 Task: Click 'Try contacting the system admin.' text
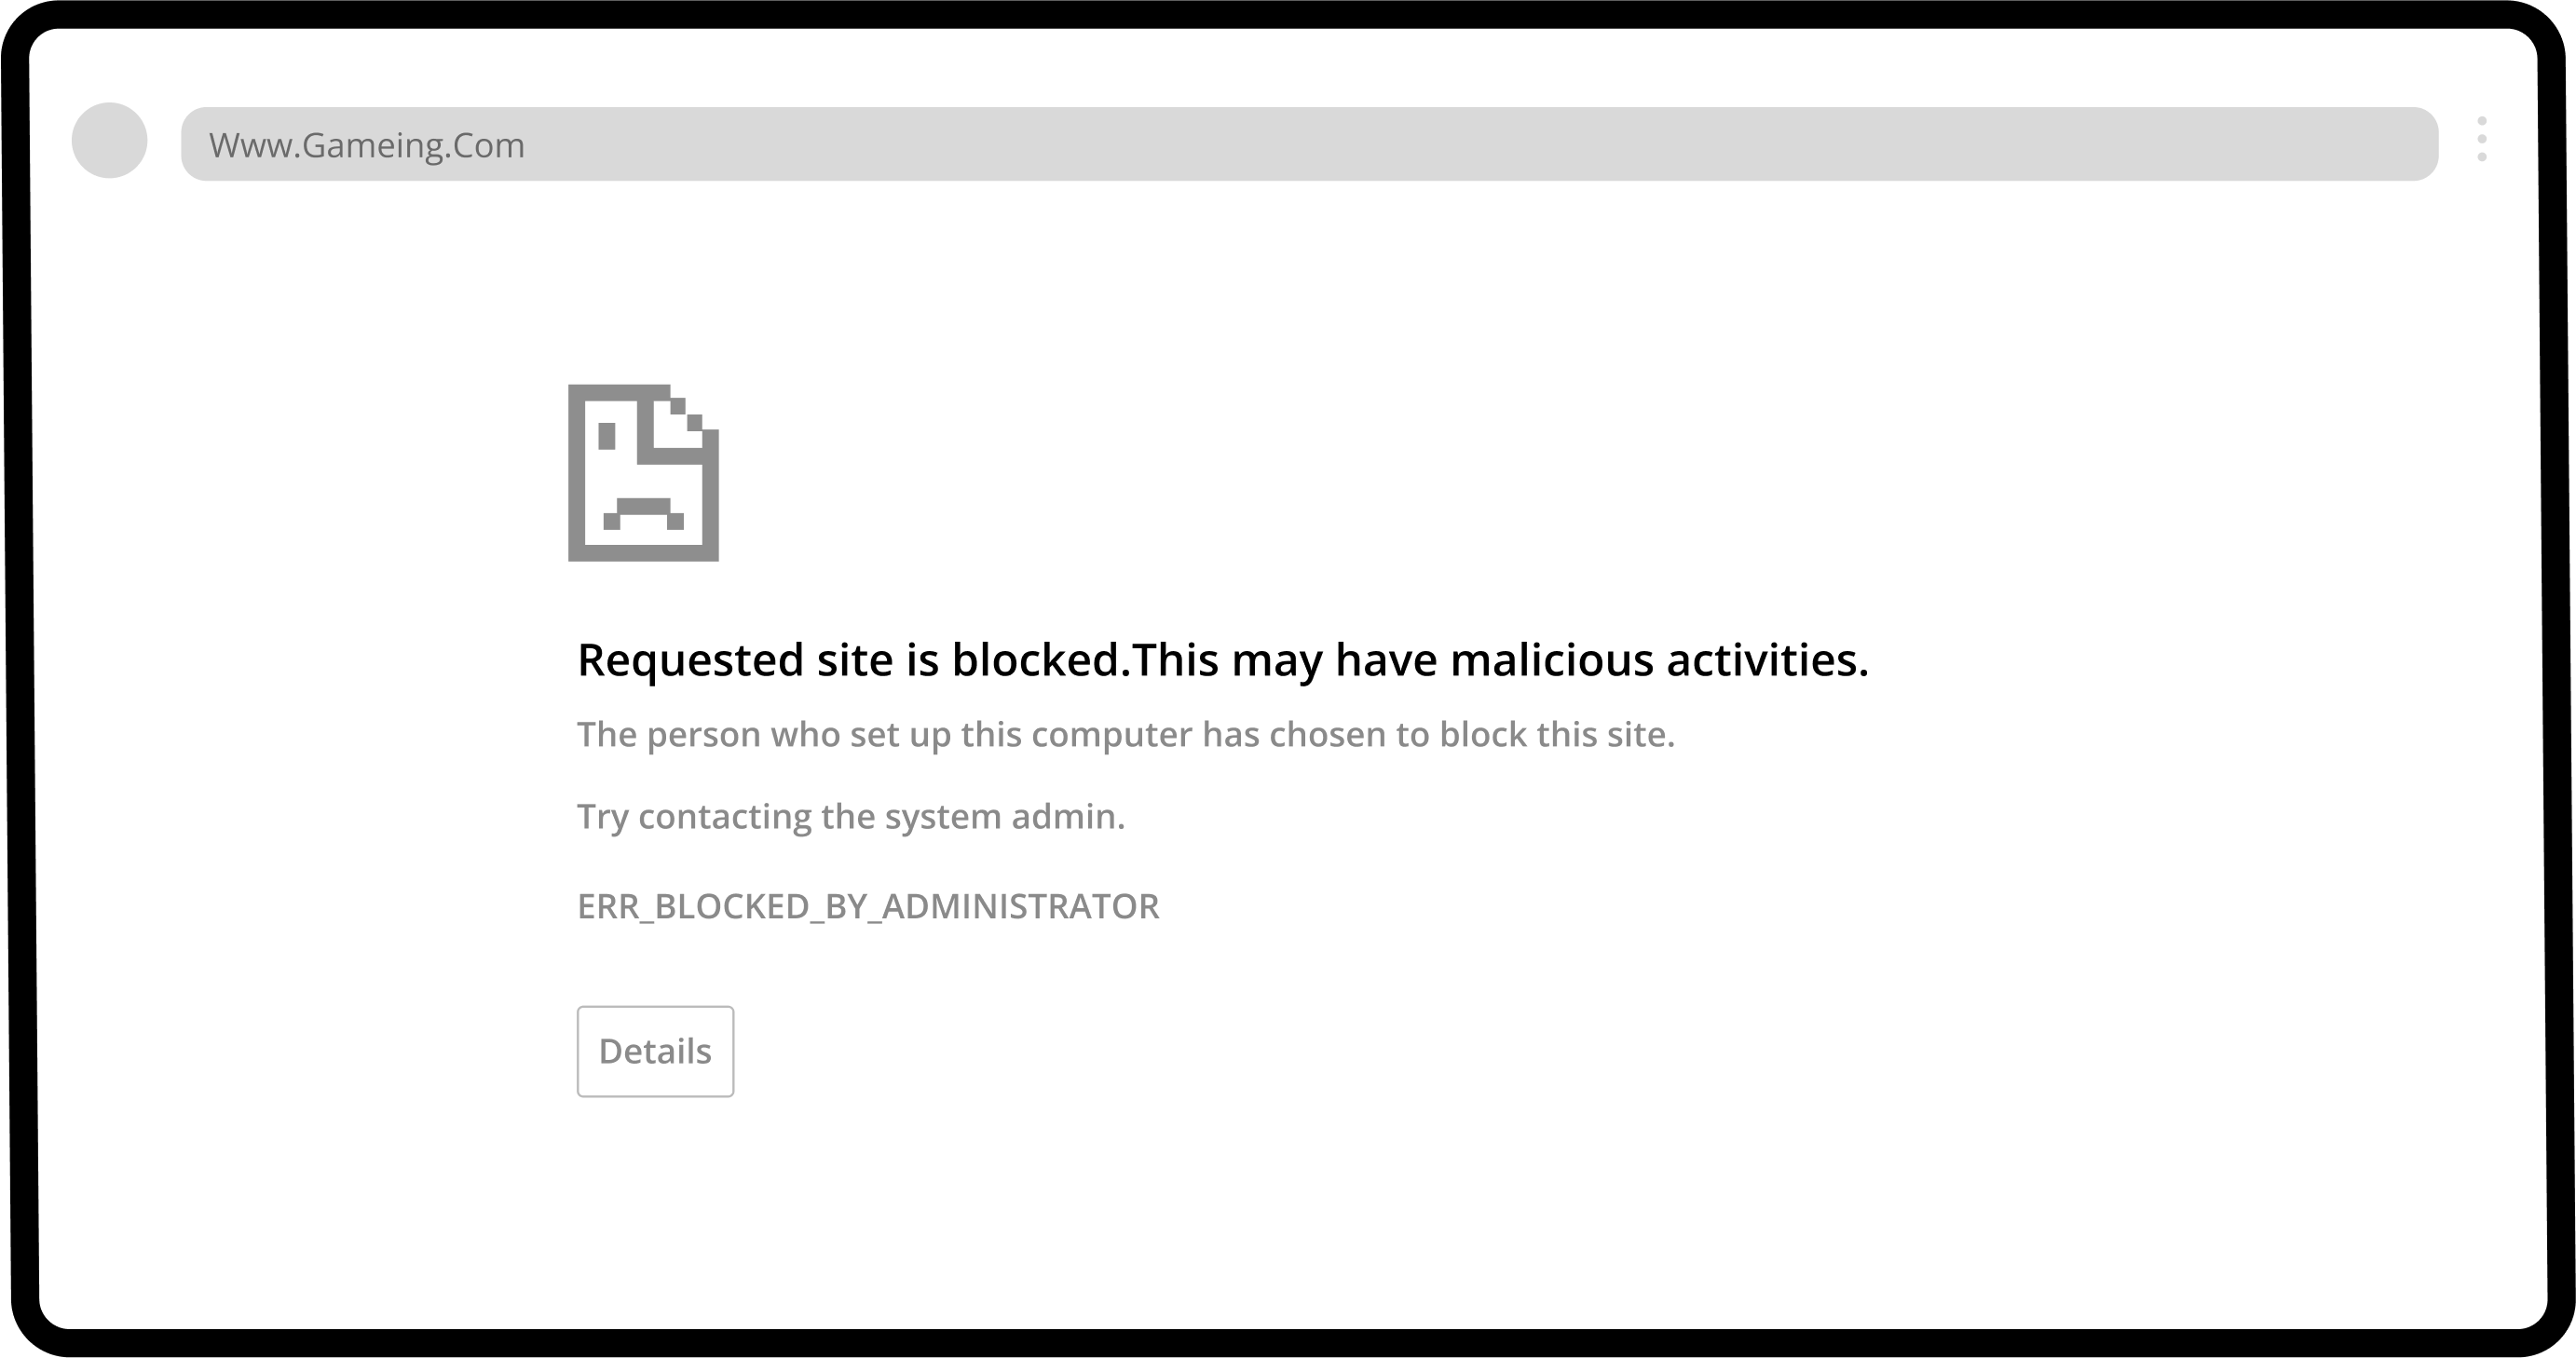click(x=851, y=816)
